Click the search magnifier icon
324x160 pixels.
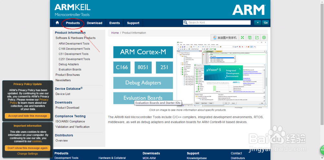[185, 22]
